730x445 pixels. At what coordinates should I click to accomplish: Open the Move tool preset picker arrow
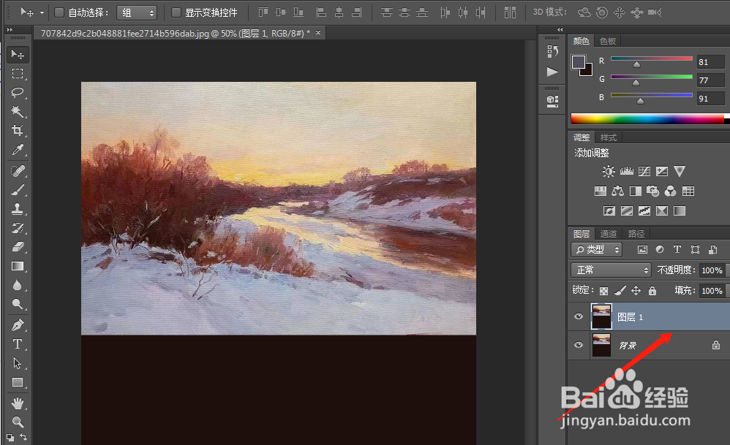(42, 13)
